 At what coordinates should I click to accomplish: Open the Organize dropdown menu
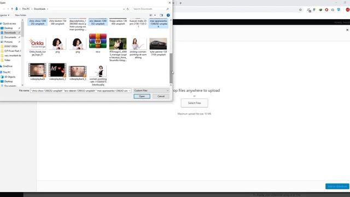[x=4, y=15]
